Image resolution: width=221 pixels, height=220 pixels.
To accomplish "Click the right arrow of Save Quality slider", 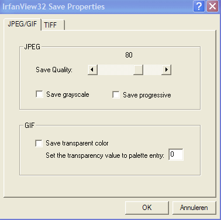I will [x=167, y=70].
